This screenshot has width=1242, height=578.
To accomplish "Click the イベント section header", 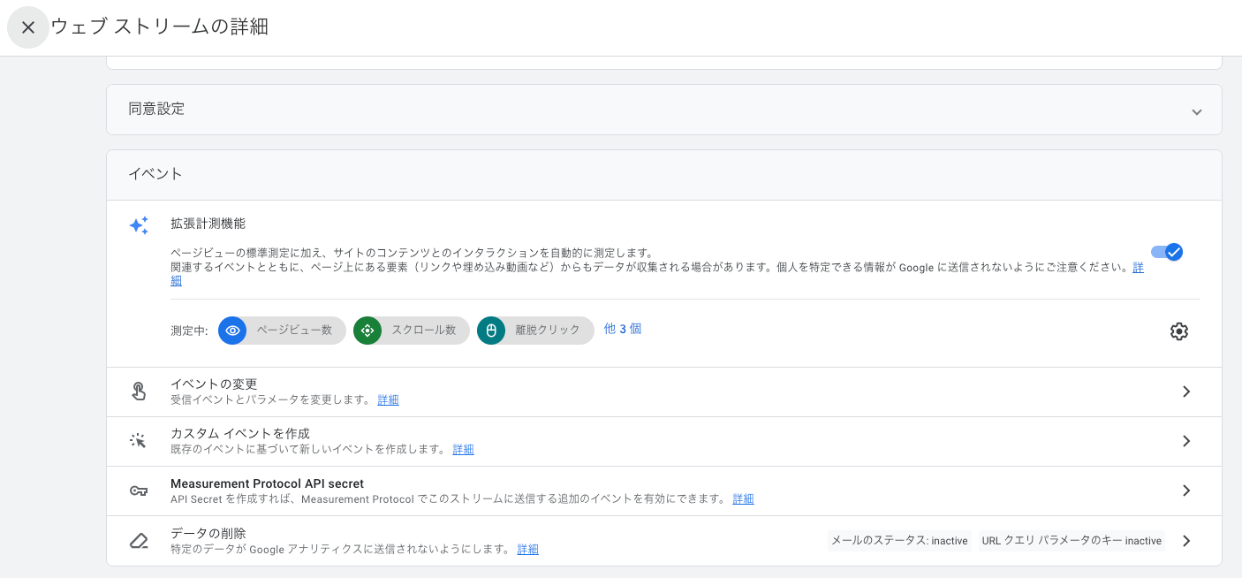I will [664, 175].
